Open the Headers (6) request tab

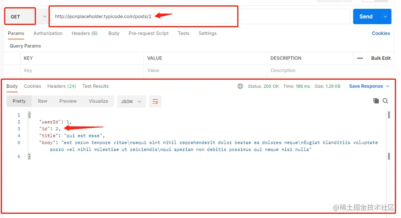pos(85,33)
